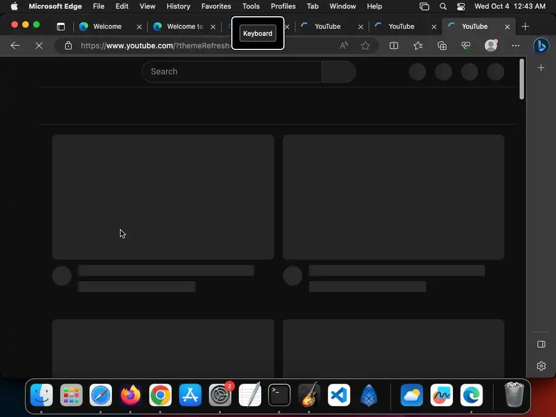Screen dimensions: 556x417
Task: Open the Window menu
Action: [x=343, y=6]
